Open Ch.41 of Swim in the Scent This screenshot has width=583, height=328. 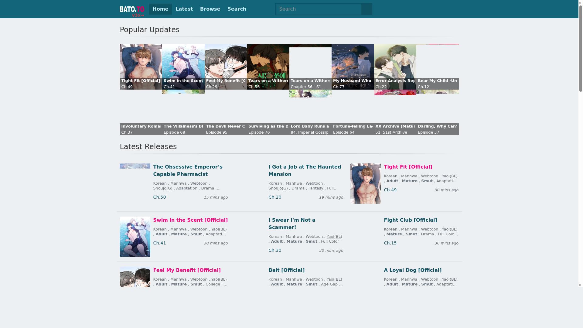pos(159,243)
